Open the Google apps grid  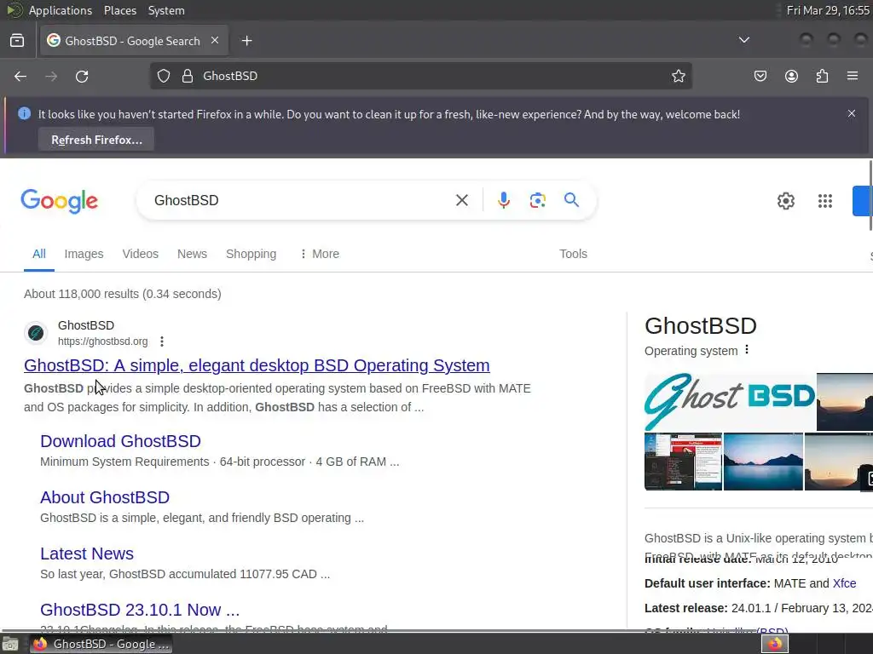tap(825, 201)
